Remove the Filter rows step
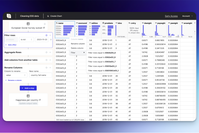199x133 pixels. point(50,35)
